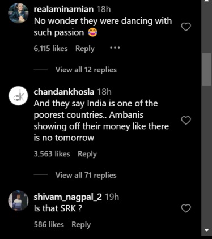Like realaminamian's comment with heart icon
The image size is (212, 239).
(x=186, y=27)
